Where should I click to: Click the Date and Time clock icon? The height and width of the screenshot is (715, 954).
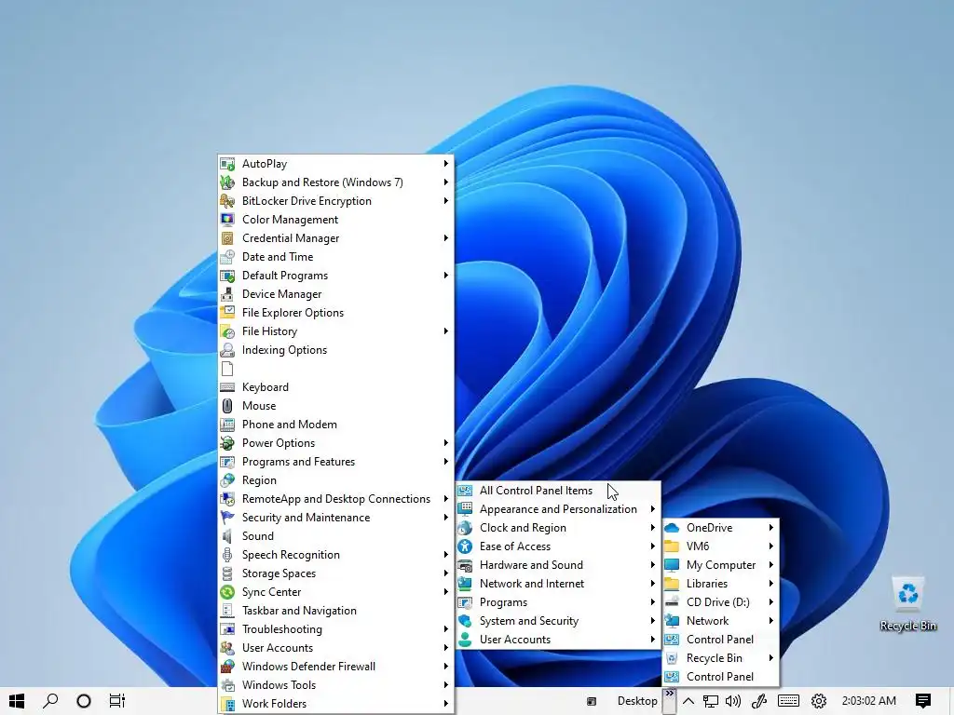click(227, 257)
